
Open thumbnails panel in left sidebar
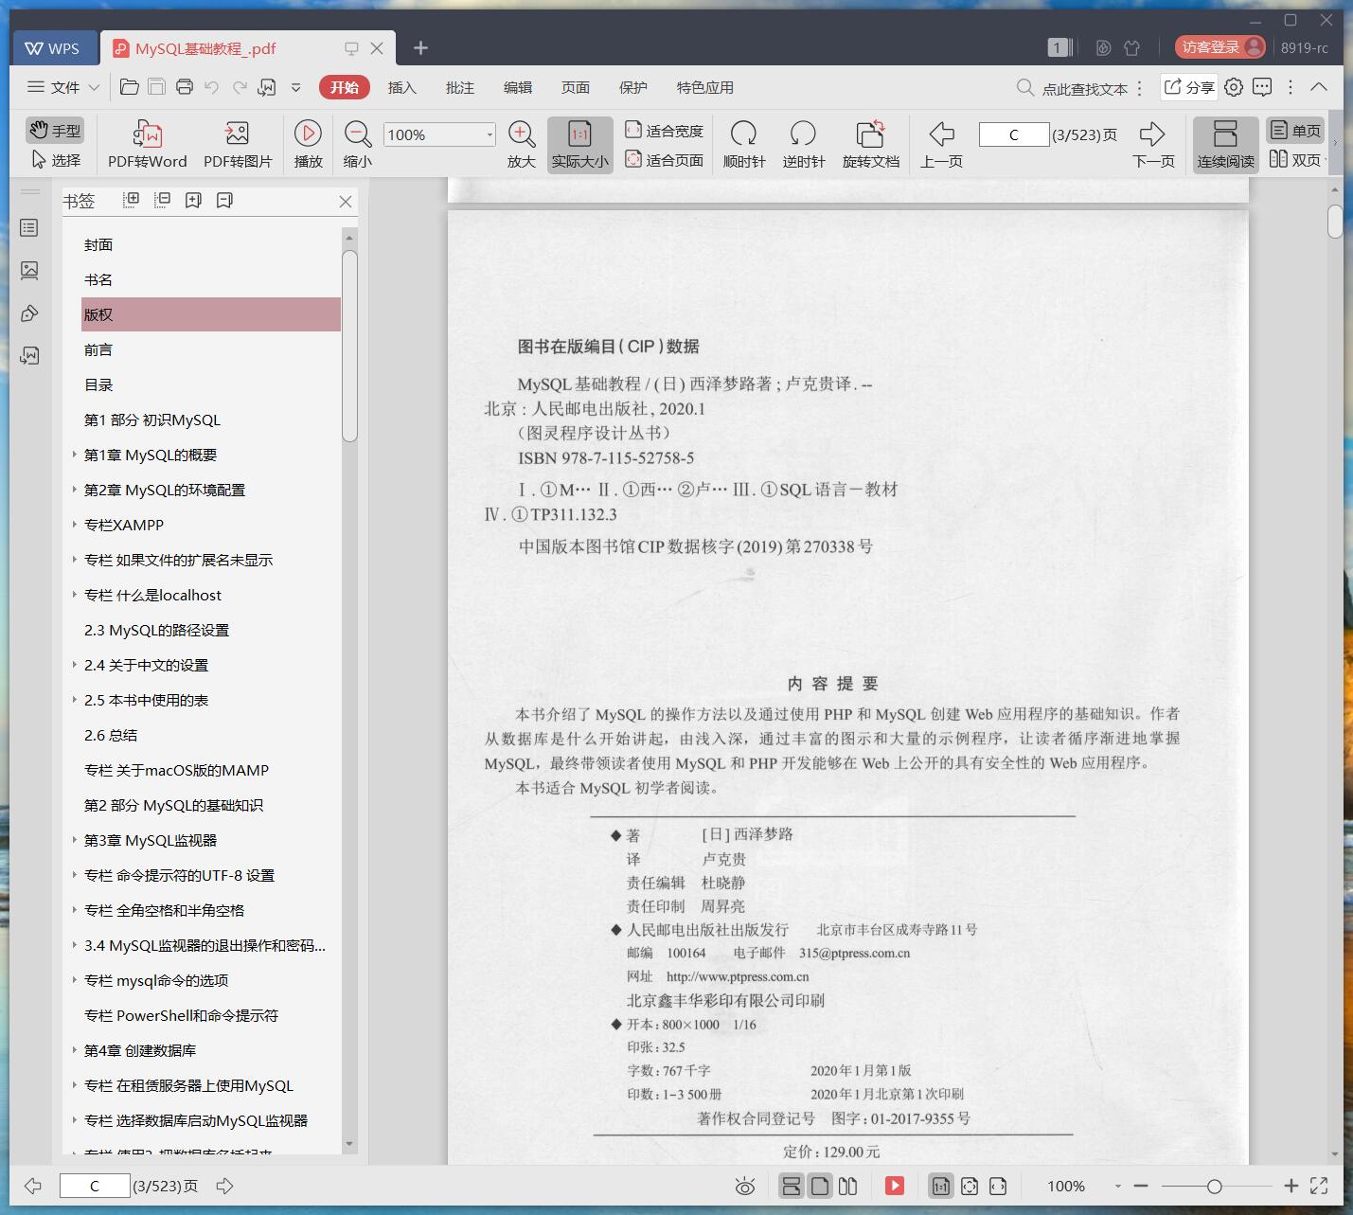click(29, 271)
